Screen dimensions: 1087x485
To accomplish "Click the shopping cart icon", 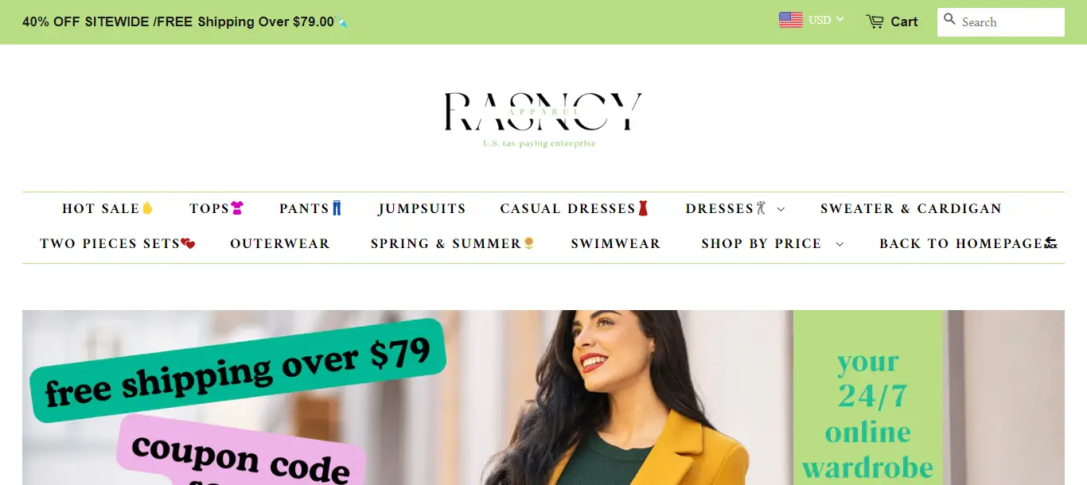I will [x=875, y=21].
